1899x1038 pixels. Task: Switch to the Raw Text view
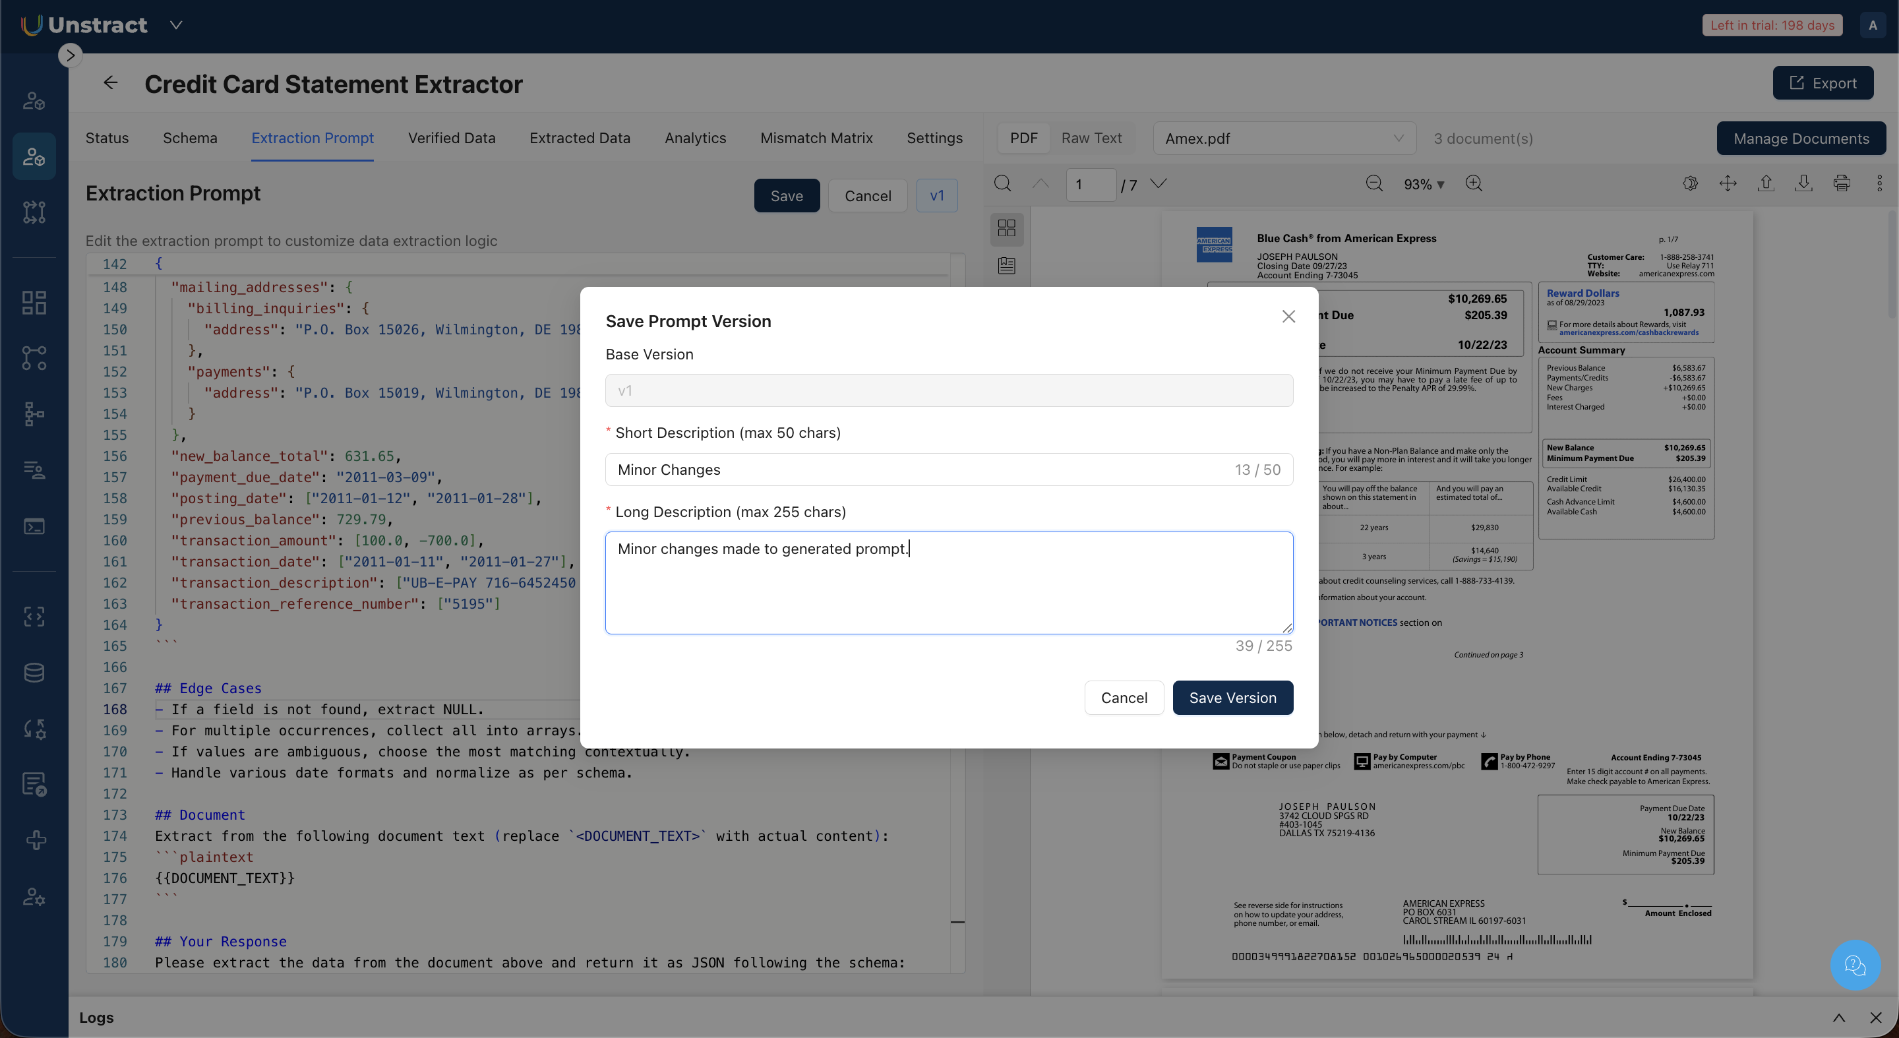pyautogui.click(x=1091, y=138)
